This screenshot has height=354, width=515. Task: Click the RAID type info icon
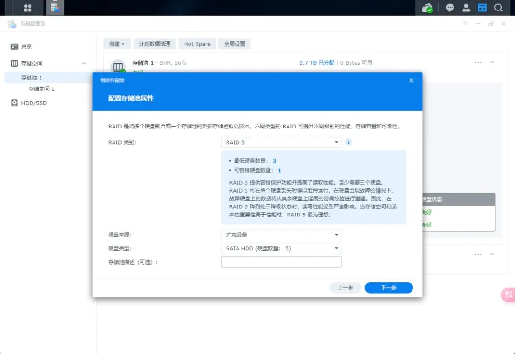pos(349,142)
